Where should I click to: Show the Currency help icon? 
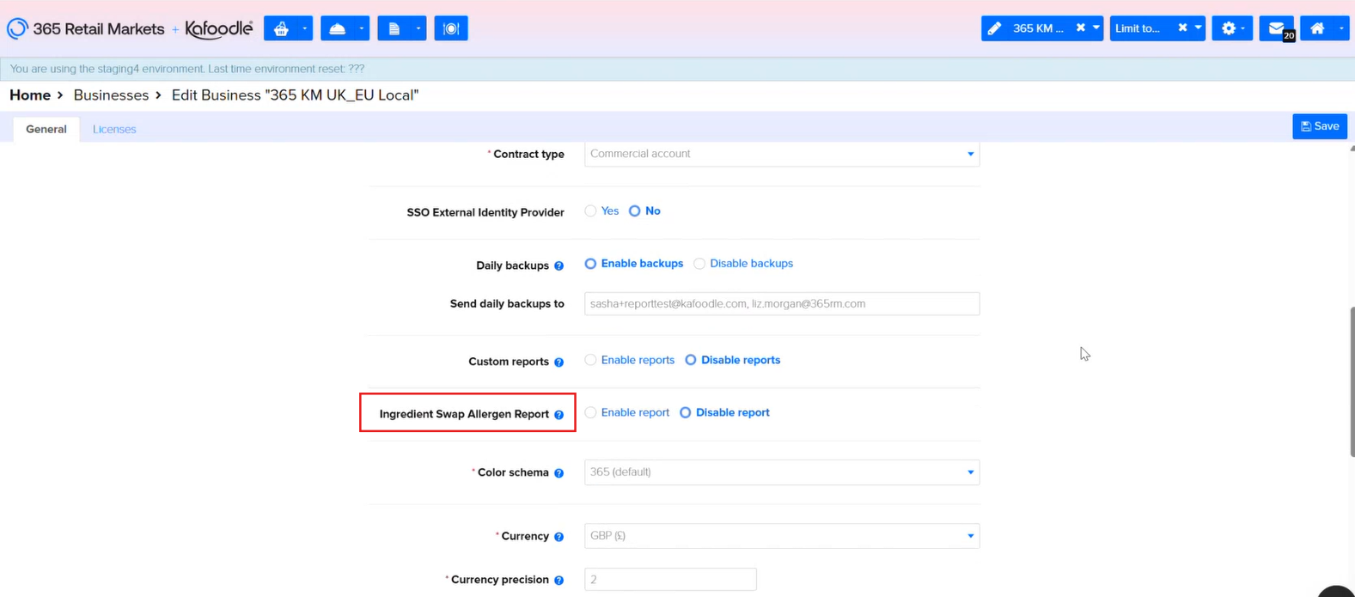(559, 537)
